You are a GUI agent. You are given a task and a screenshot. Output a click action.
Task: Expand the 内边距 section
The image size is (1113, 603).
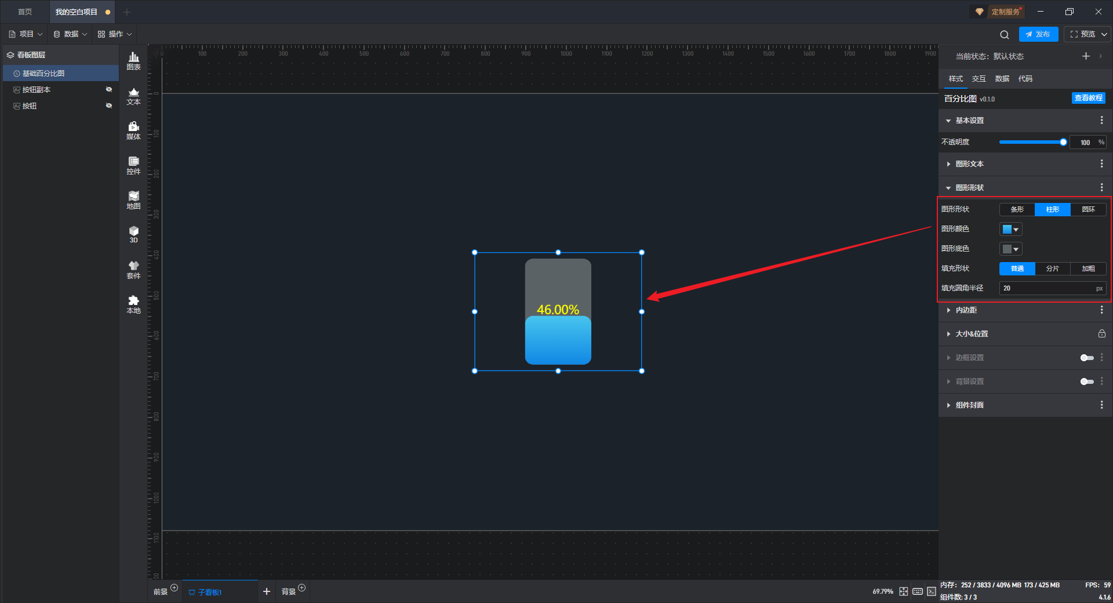pyautogui.click(x=948, y=310)
